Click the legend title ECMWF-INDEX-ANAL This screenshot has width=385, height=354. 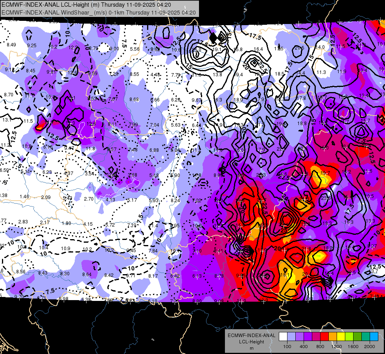251,336
